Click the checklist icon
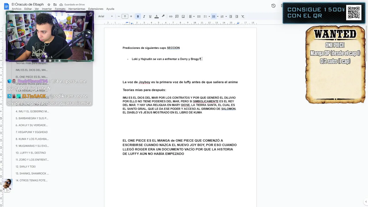Viewport: 368px width, 207px height. tap(205, 16)
